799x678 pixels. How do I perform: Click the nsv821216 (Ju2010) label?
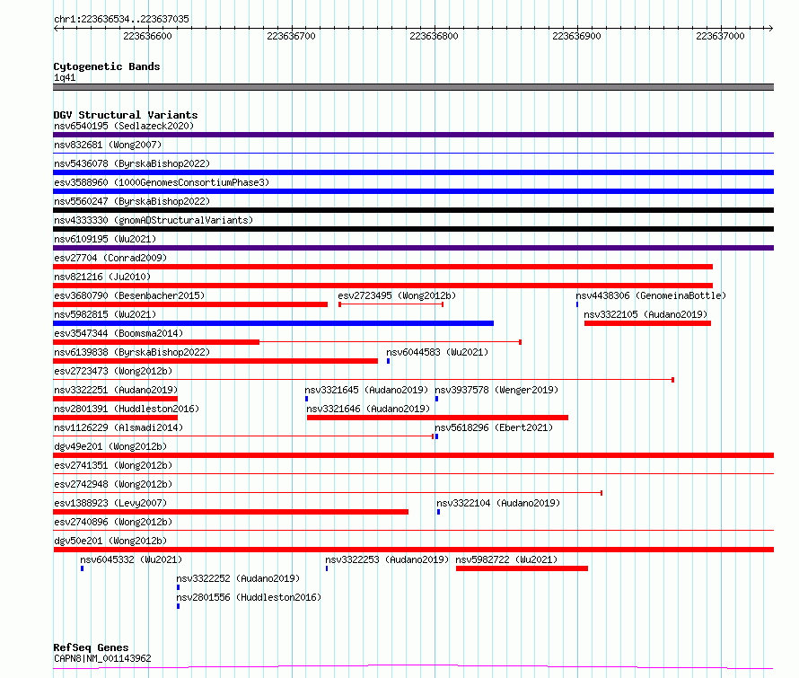[x=102, y=277]
